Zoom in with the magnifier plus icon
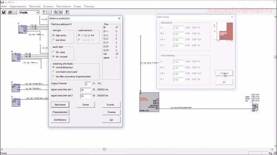277x155 pixels. pyautogui.click(x=55, y=12)
